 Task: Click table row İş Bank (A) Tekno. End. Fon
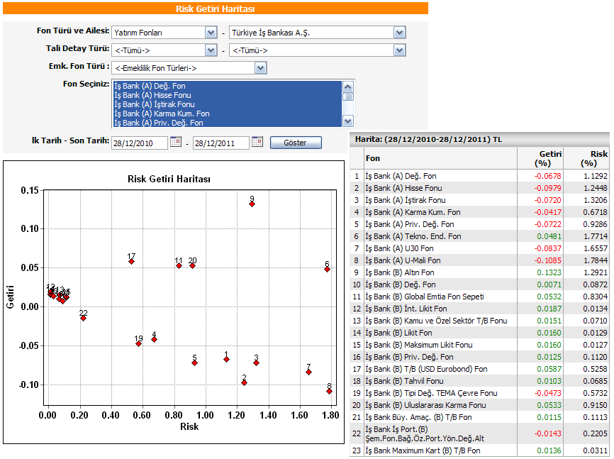coord(479,236)
